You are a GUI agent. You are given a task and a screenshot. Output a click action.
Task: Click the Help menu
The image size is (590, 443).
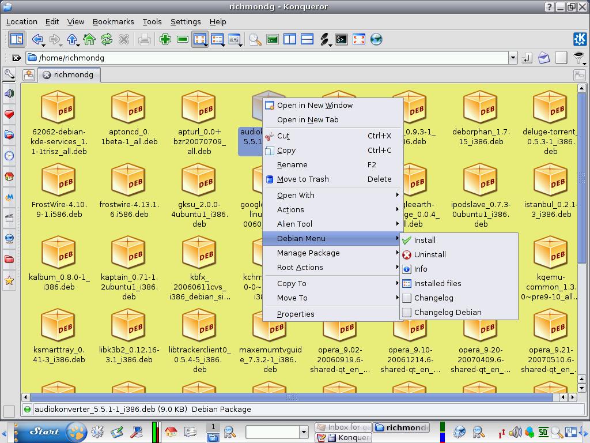218,21
